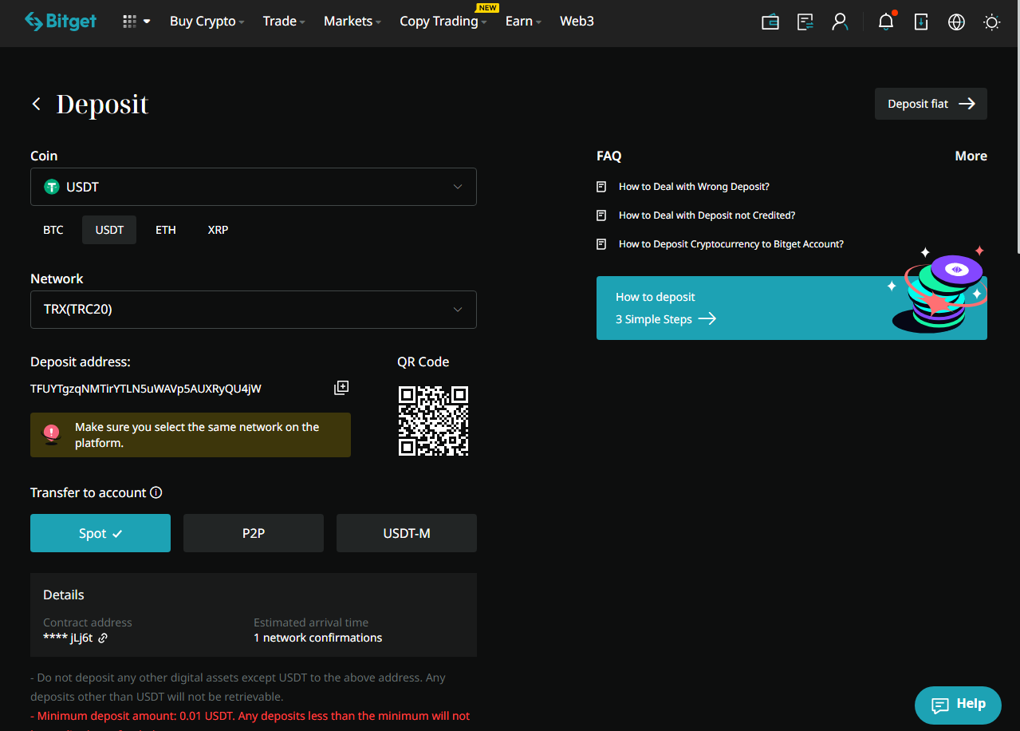Go back using the arrow beside Deposit
The height and width of the screenshot is (731, 1020).
pyautogui.click(x=36, y=104)
